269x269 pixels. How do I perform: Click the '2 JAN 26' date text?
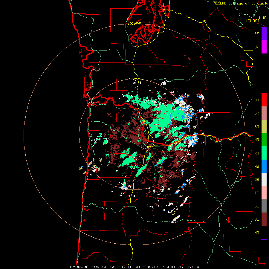coord(172,267)
